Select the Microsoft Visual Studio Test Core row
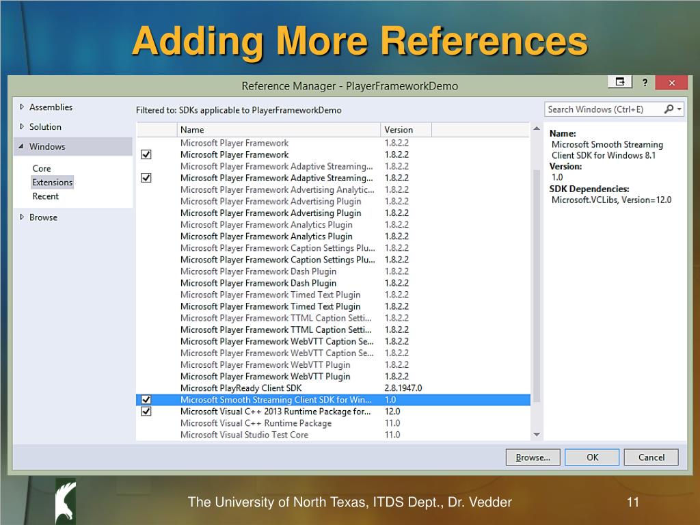Viewport: 700px width, 525px height. click(333, 434)
